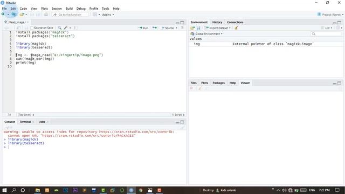345x194 pixels.
Task: Click the clear console broom icon
Action: pyautogui.click(x=182, y=128)
